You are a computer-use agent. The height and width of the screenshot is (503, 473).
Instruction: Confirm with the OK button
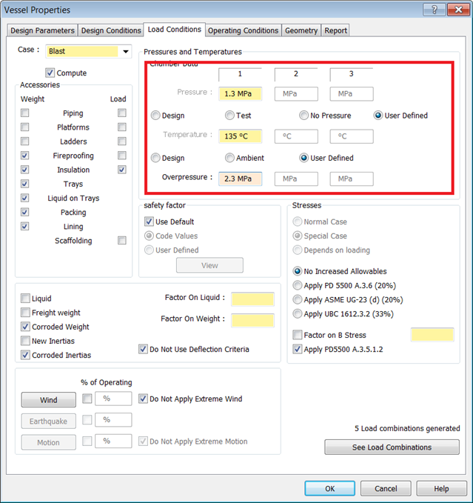point(329,488)
